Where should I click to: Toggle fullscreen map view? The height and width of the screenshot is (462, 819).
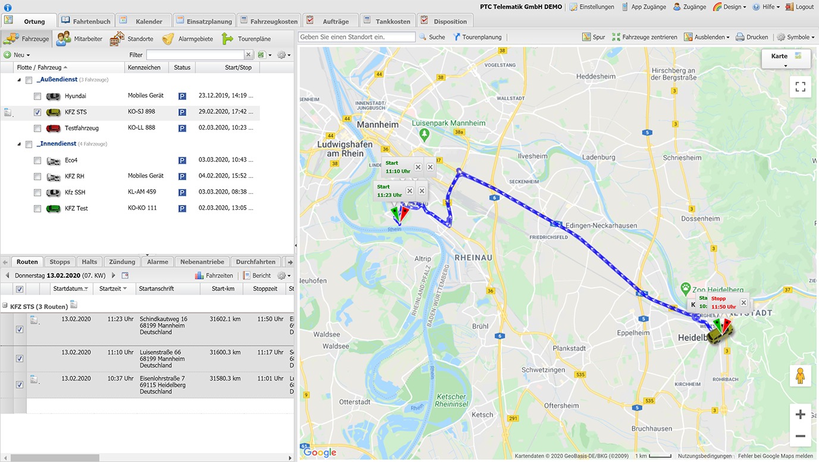coord(800,87)
